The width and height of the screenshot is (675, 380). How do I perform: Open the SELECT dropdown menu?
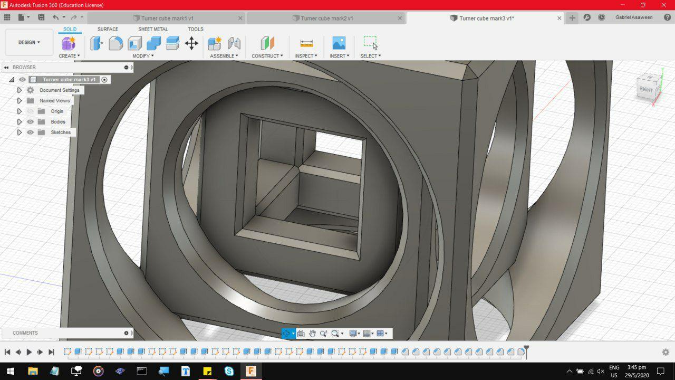[x=371, y=56]
